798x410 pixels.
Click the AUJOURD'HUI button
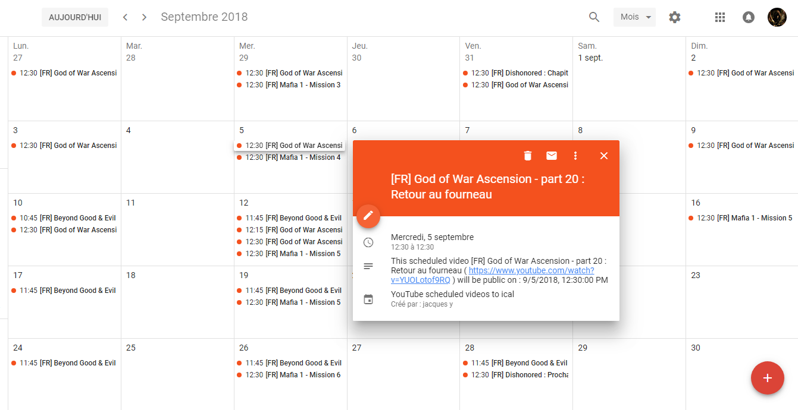point(75,17)
